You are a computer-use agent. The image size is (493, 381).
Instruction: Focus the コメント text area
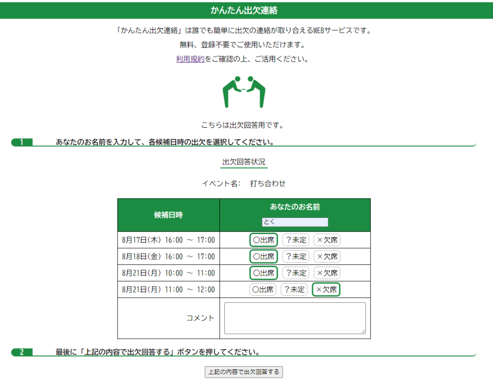[295, 318]
